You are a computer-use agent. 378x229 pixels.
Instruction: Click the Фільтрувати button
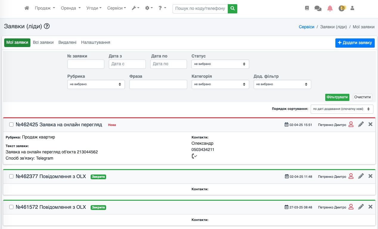pyautogui.click(x=337, y=97)
